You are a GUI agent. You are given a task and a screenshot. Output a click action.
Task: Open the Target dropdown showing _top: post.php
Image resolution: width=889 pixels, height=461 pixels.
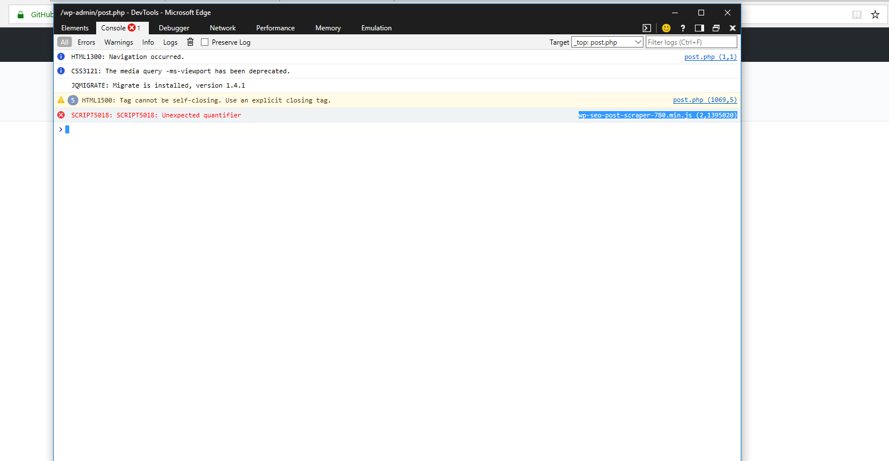coord(607,41)
